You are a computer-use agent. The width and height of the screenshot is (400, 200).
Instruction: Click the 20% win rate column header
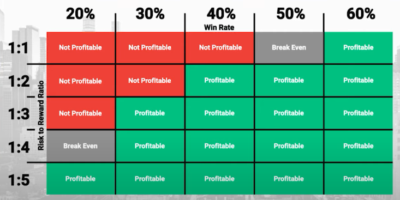click(80, 14)
